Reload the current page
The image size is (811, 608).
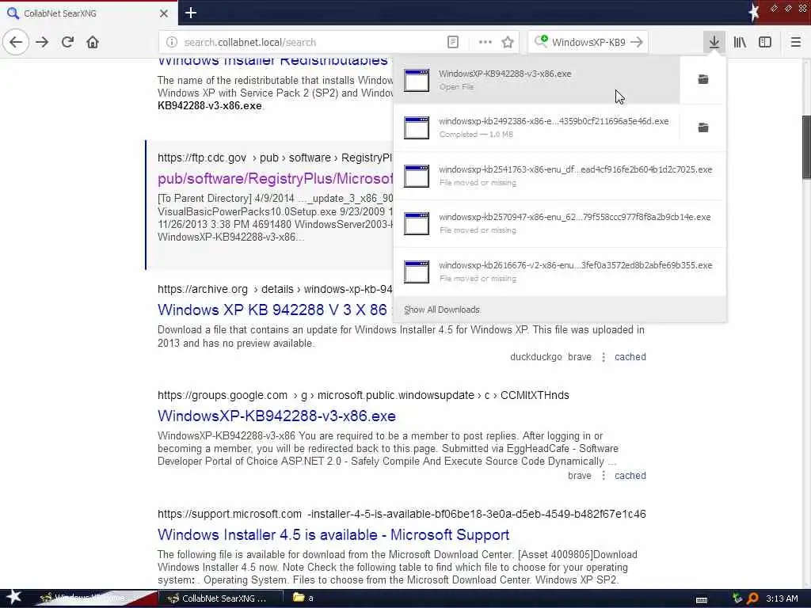[x=67, y=42]
